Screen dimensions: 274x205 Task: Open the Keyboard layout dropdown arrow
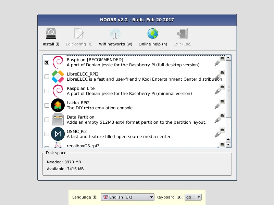pos(199,197)
